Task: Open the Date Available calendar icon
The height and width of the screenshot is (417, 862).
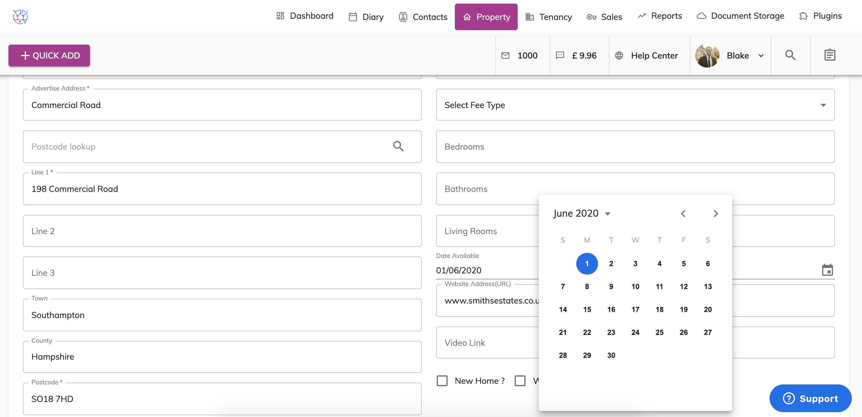Action: pyautogui.click(x=827, y=270)
